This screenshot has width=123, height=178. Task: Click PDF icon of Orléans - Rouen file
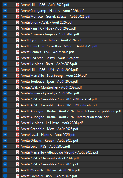17,140
